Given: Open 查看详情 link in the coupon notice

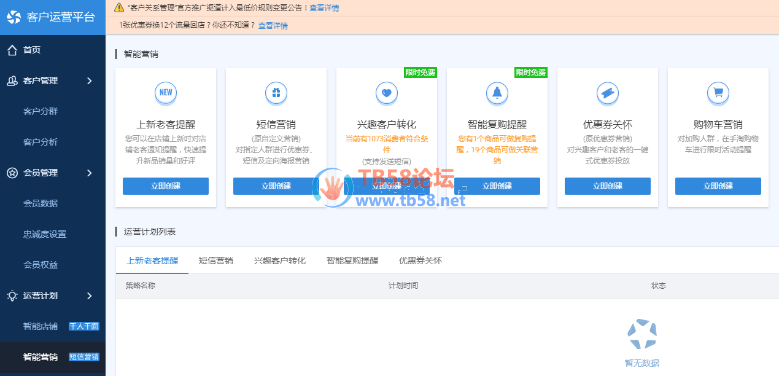Looking at the screenshot, I should coord(273,26).
